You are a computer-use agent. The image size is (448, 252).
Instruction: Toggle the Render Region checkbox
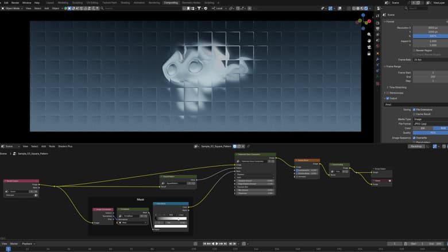(x=414, y=51)
